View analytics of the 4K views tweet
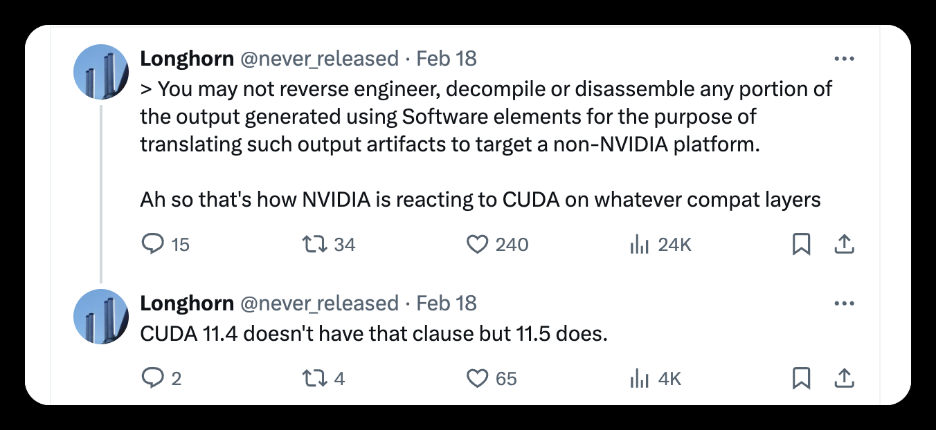This screenshot has width=936, height=430. point(638,378)
